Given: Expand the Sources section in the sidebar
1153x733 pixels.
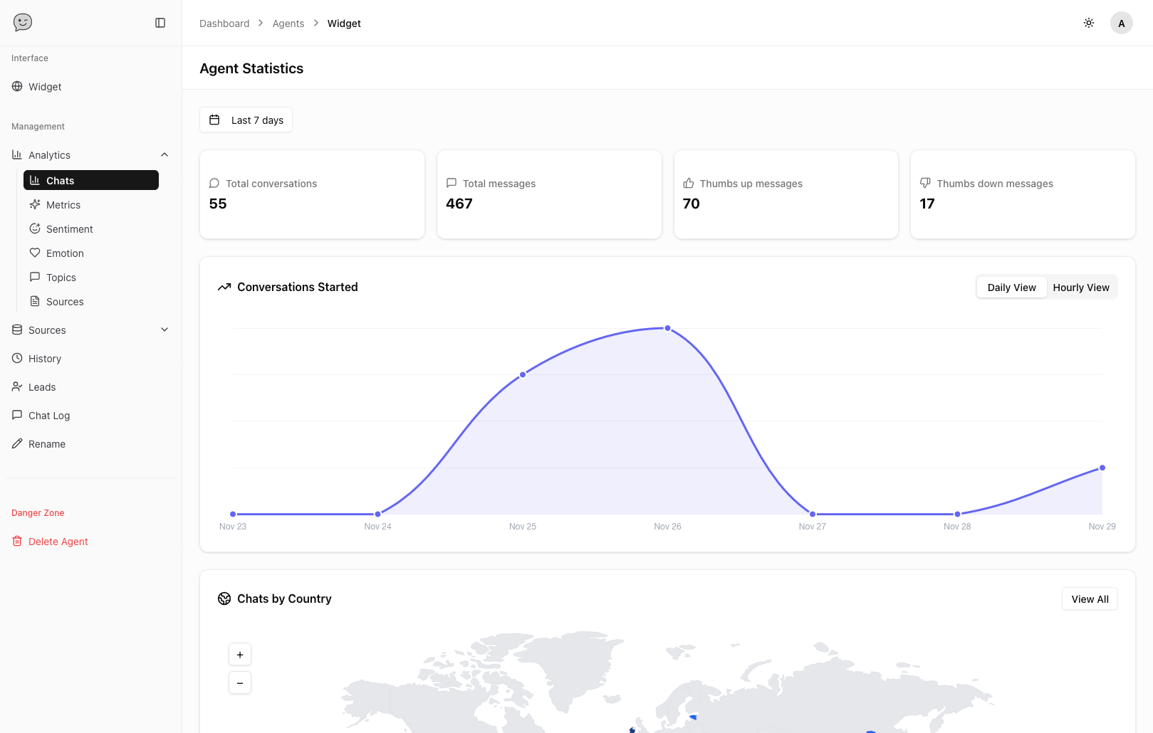Looking at the screenshot, I should pyautogui.click(x=165, y=329).
